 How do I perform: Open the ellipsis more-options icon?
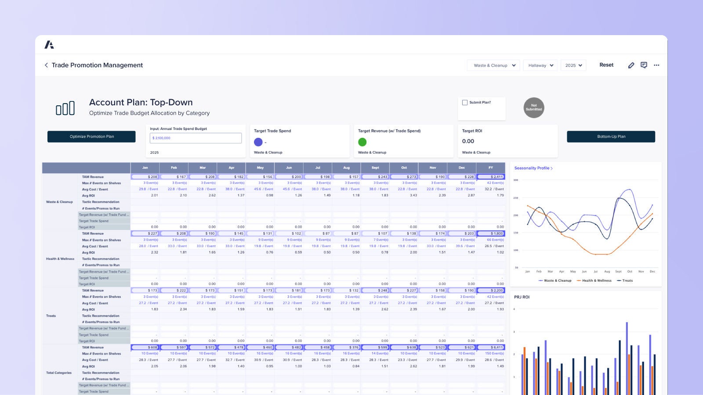pos(656,65)
